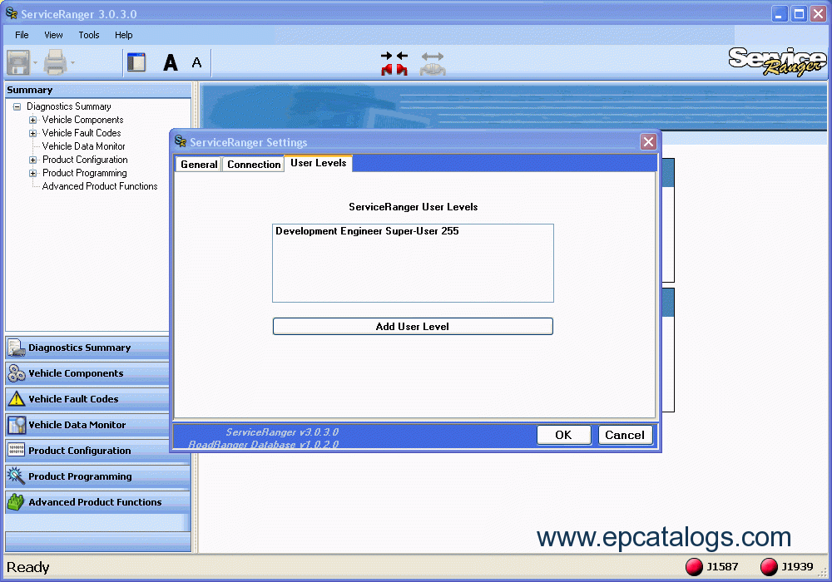Image resolution: width=832 pixels, height=582 pixels.
Task: Select Vehicle Data Monitor in the tree
Action: click(x=84, y=146)
